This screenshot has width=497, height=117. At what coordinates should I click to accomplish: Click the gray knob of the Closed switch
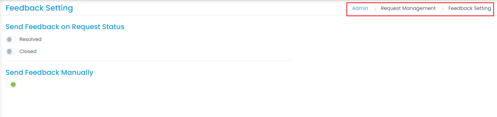coord(9,51)
